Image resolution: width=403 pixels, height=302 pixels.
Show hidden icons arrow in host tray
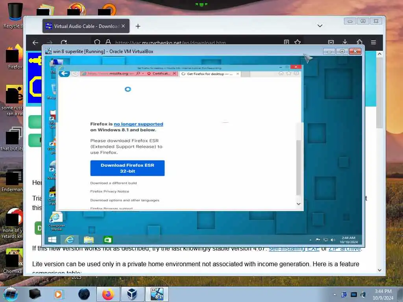click(x=335, y=295)
